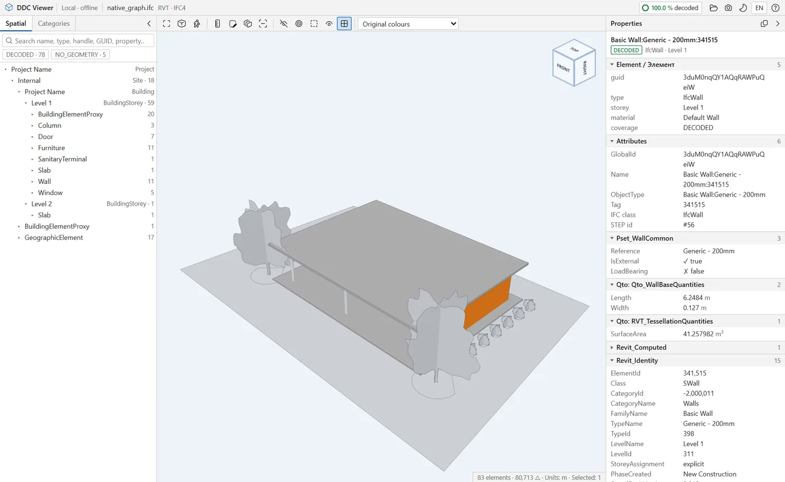Screen dimensions: 785x482
Task: Toggle the crossed-out eye hide icon
Action: [x=284, y=24]
